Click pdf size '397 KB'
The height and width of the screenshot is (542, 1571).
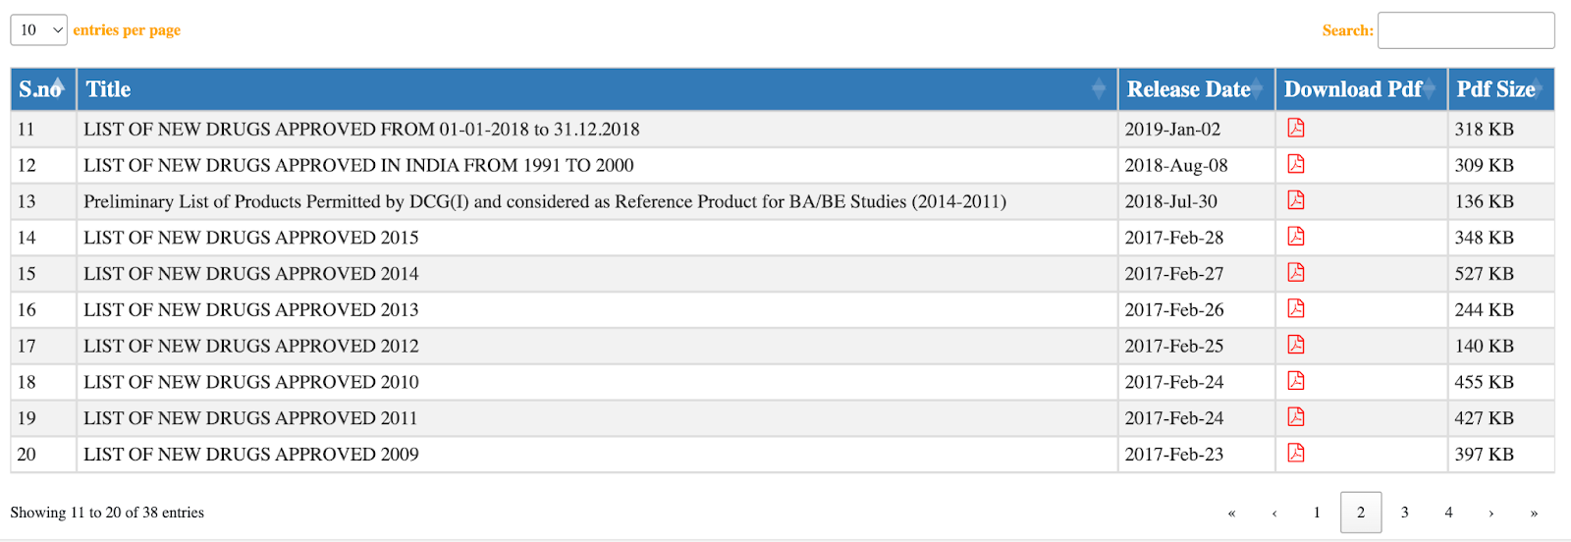1485,455
